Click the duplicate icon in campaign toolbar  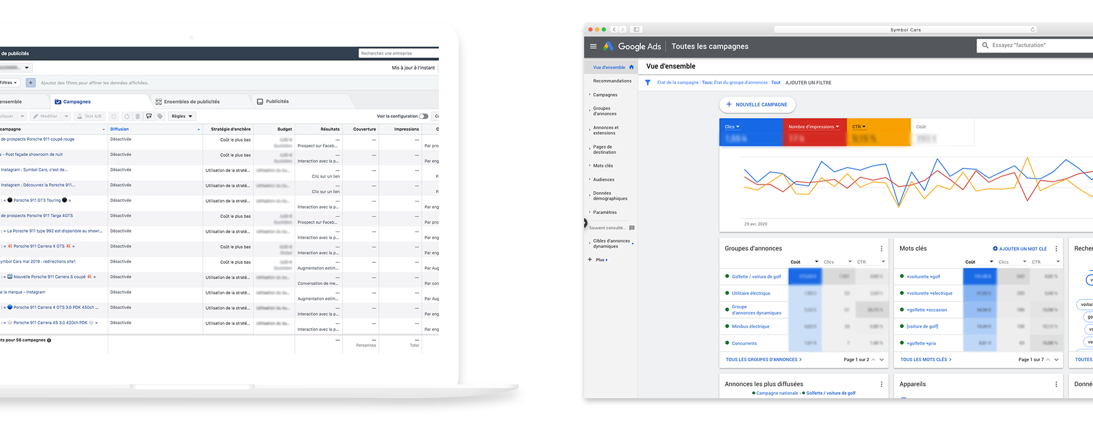pyautogui.click(x=114, y=117)
